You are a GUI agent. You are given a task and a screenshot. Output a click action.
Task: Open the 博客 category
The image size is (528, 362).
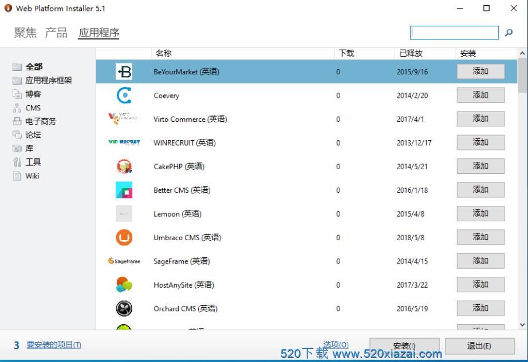pyautogui.click(x=33, y=94)
